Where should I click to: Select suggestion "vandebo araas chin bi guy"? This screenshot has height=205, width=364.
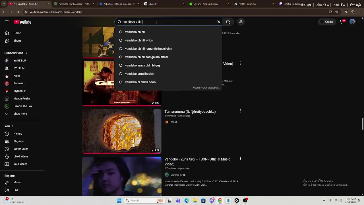tap(168, 65)
